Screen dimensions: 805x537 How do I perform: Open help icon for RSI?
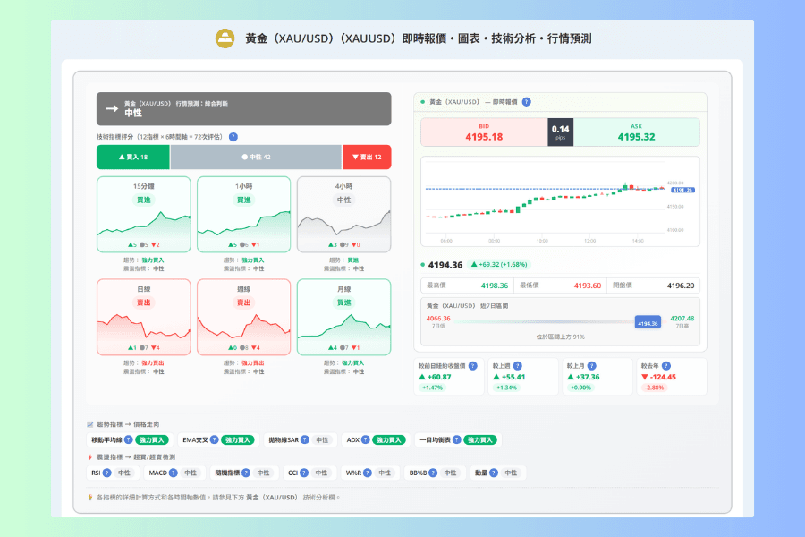click(106, 473)
